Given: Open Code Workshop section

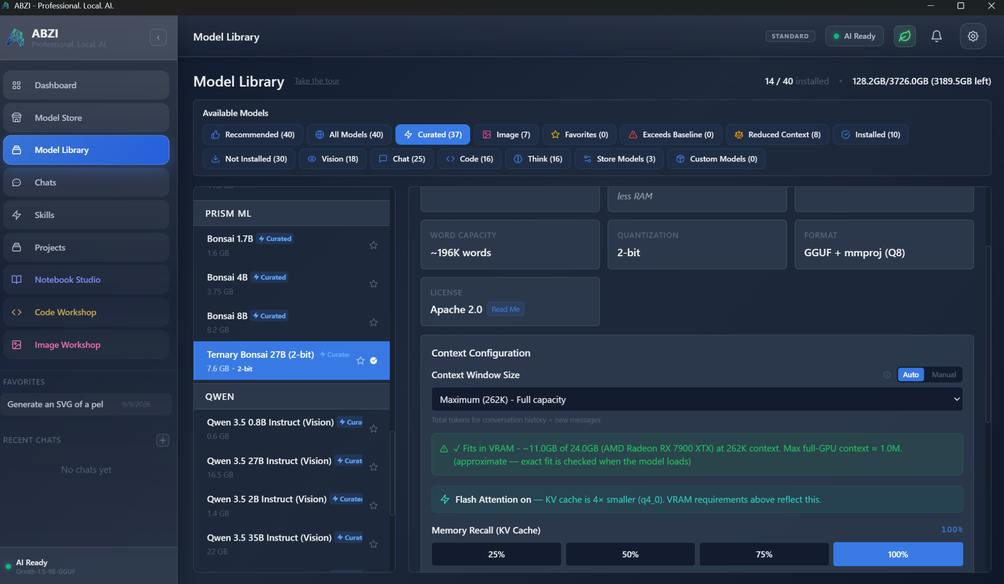Looking at the screenshot, I should [86, 312].
